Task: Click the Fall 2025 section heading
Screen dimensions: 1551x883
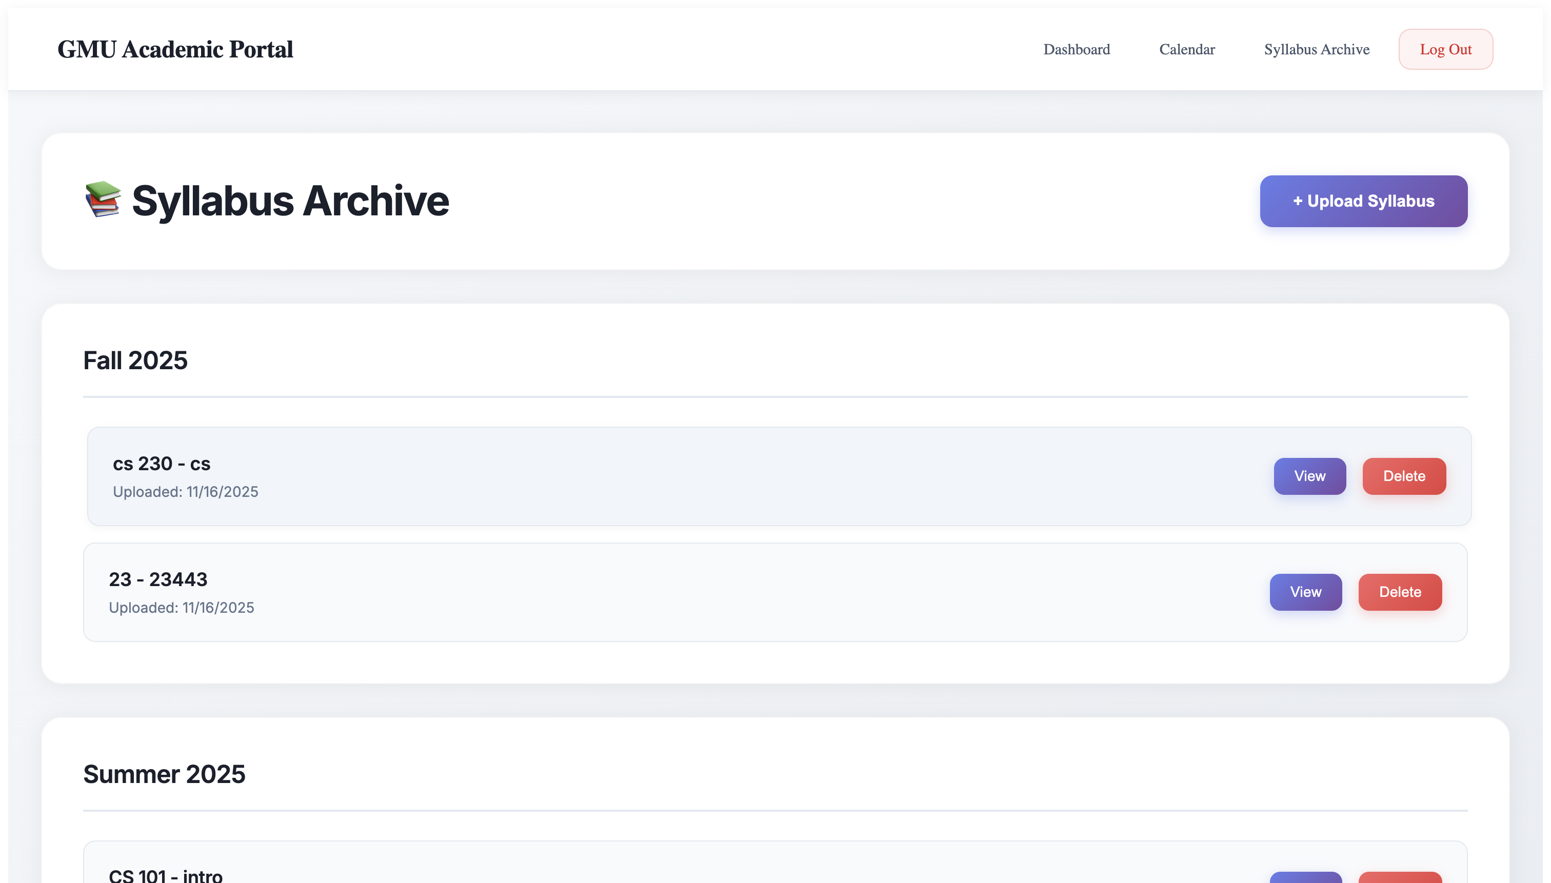Action: (x=135, y=360)
